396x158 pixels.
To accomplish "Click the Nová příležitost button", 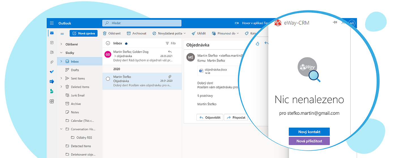I will click(x=309, y=141).
